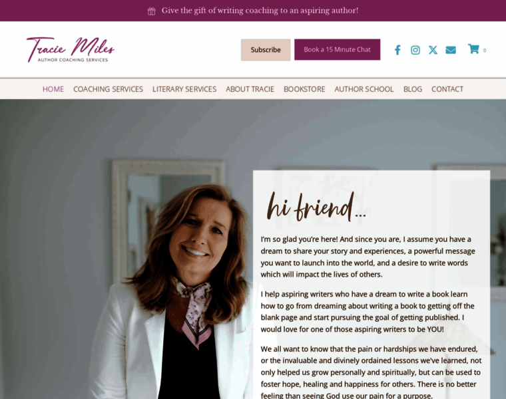This screenshot has height=399, width=506.
Task: Open the X (Twitter) icon
Action: pyautogui.click(x=433, y=50)
